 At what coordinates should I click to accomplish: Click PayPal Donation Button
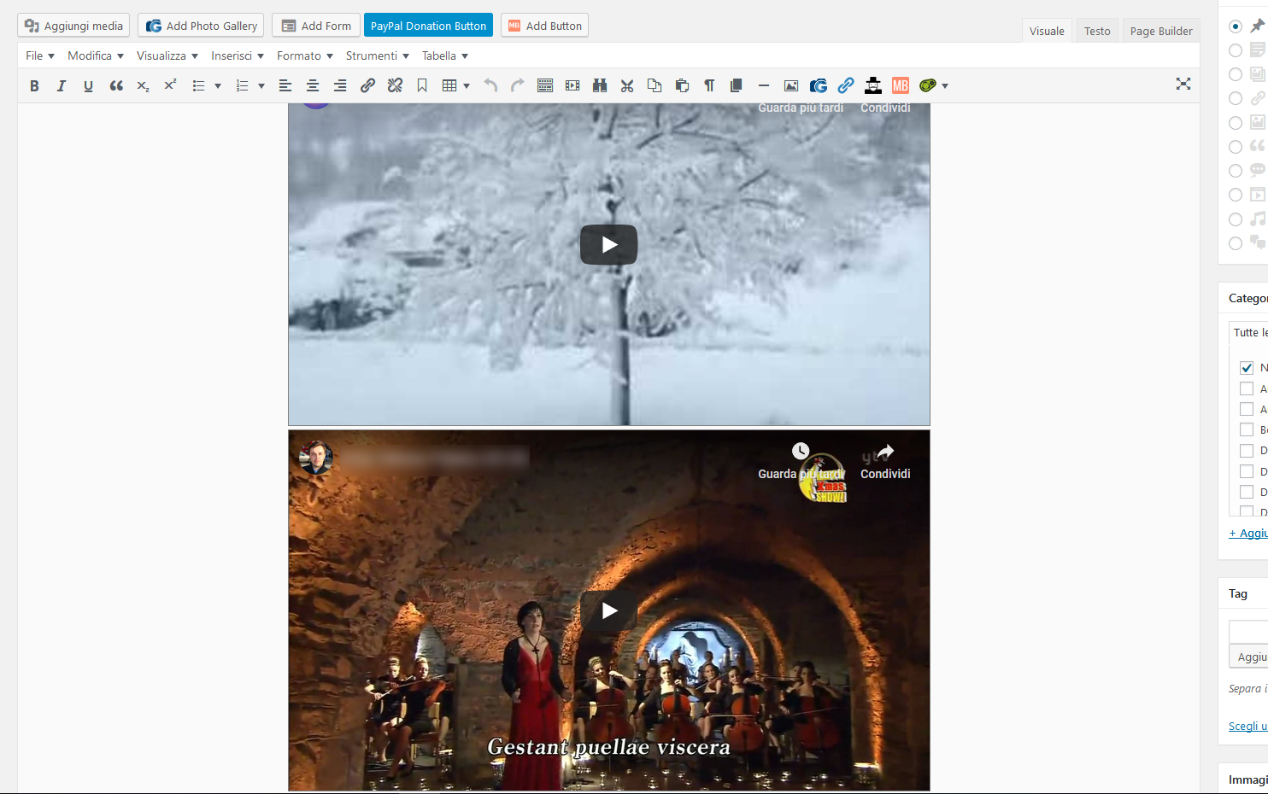pos(428,26)
